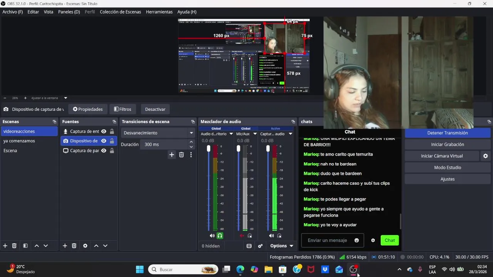Toggle lock on Captura de par source
The image size is (493, 277).
tap(112, 150)
